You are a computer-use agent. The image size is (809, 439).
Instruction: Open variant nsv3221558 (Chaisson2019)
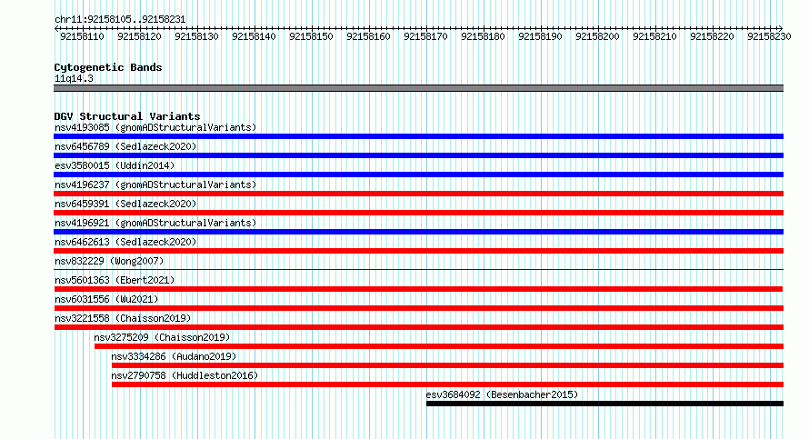tap(123, 318)
